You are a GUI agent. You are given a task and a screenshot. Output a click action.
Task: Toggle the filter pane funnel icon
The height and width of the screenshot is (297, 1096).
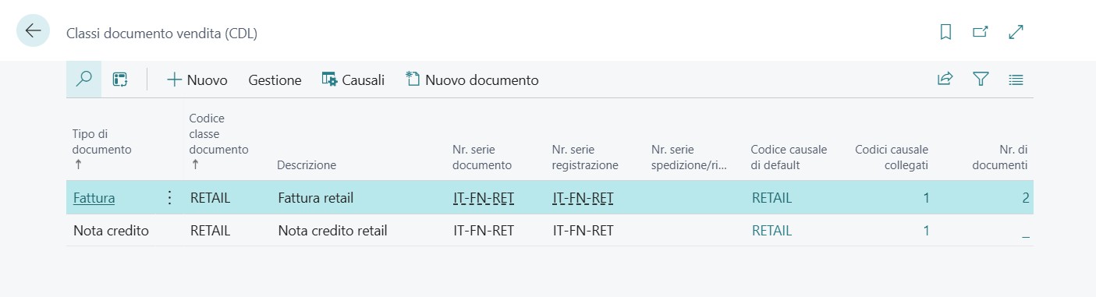[981, 80]
